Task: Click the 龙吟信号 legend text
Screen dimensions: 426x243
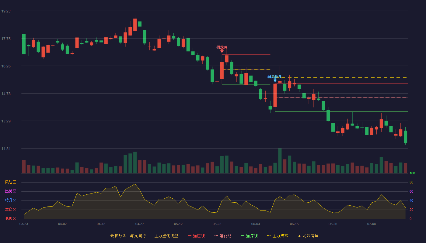Action: [310, 236]
